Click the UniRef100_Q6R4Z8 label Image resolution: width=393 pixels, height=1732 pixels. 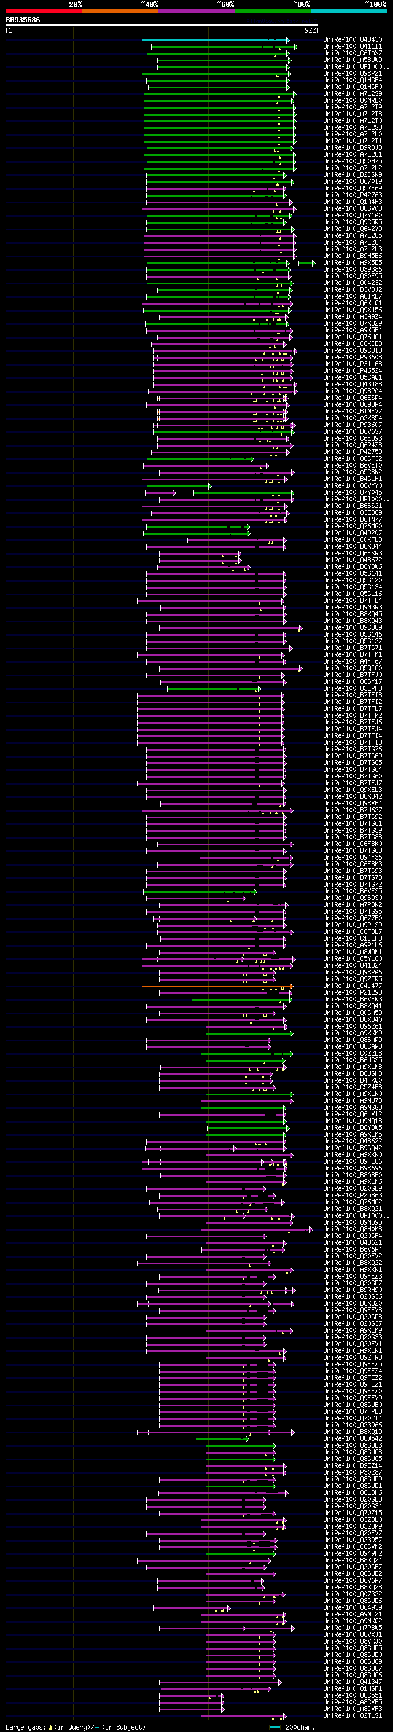point(352,445)
